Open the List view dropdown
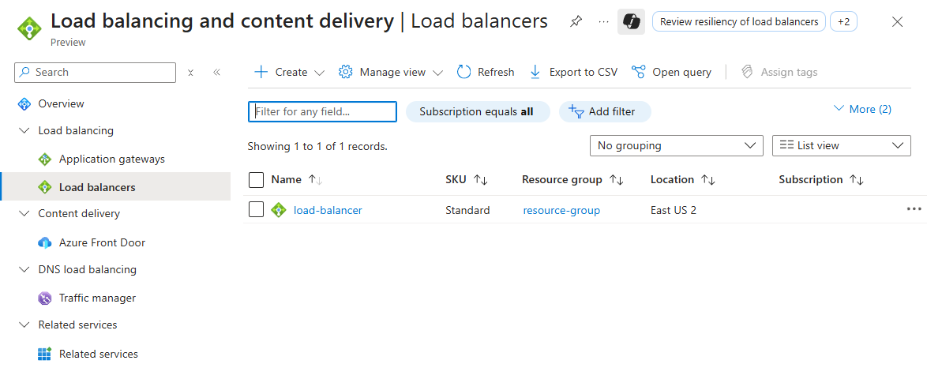Viewport: 927px width, 379px height. [841, 145]
